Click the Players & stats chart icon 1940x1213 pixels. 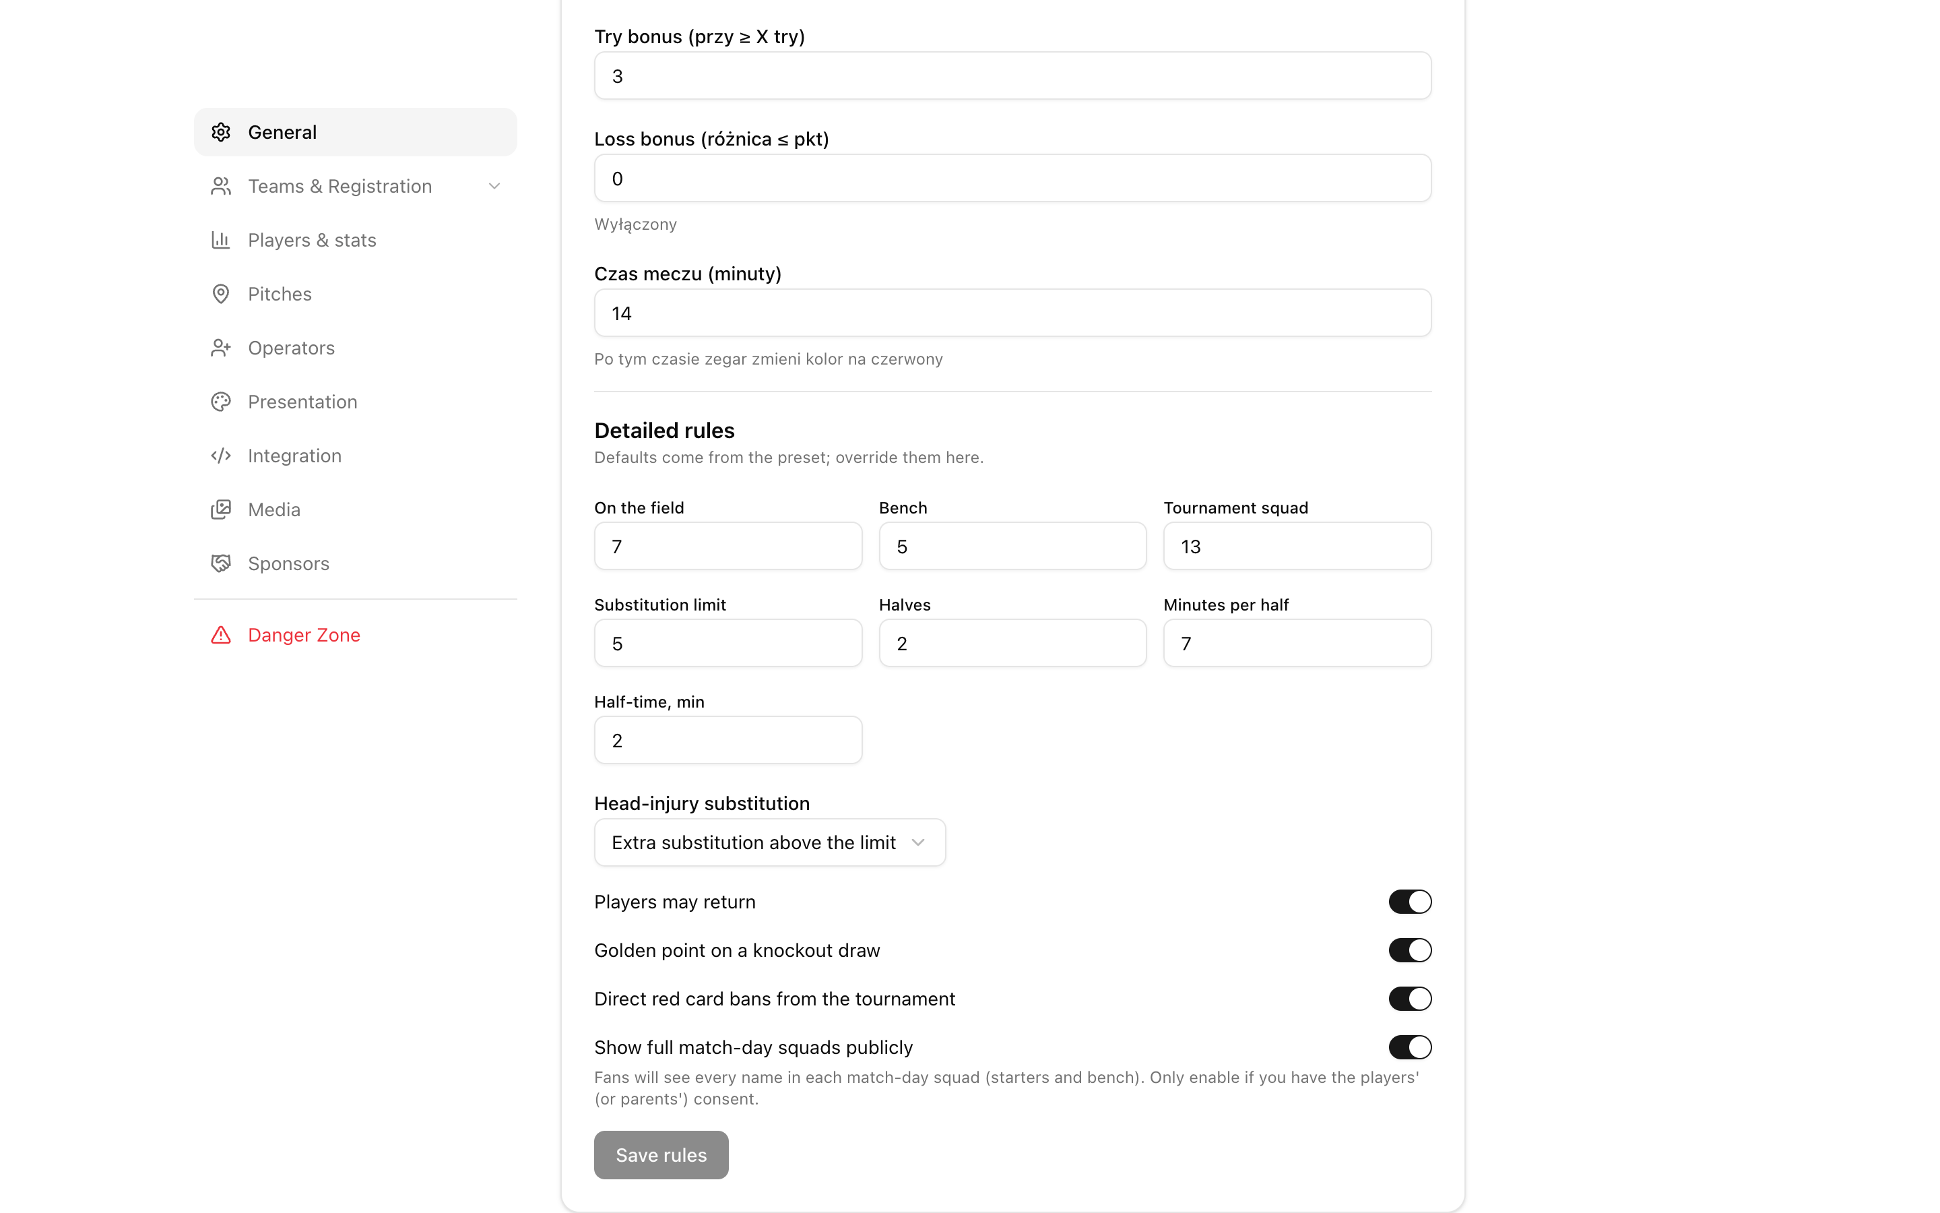(x=220, y=240)
